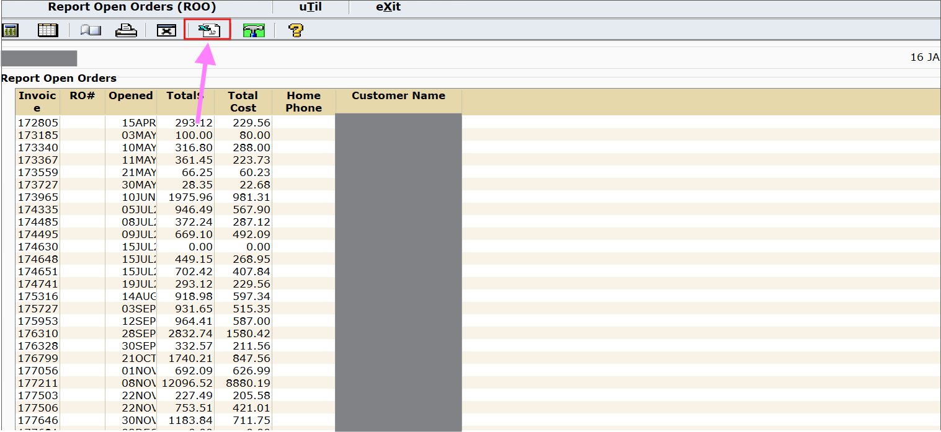941x432 pixels.
Task: Select invoice number 176310
Action: [x=38, y=333]
